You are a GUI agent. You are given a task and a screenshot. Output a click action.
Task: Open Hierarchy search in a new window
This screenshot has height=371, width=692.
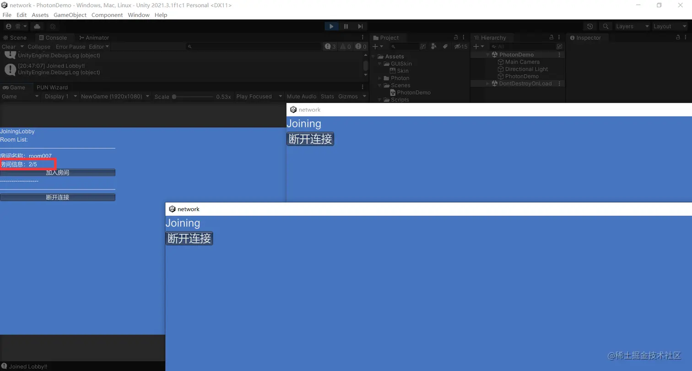pyautogui.click(x=559, y=47)
